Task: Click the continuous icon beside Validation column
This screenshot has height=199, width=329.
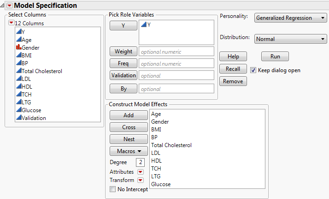Action: (18, 118)
